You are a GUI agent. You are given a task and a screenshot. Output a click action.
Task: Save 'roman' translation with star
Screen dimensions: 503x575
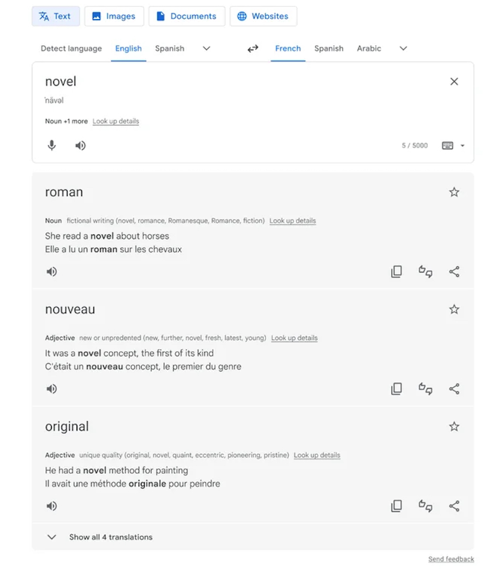pos(454,192)
